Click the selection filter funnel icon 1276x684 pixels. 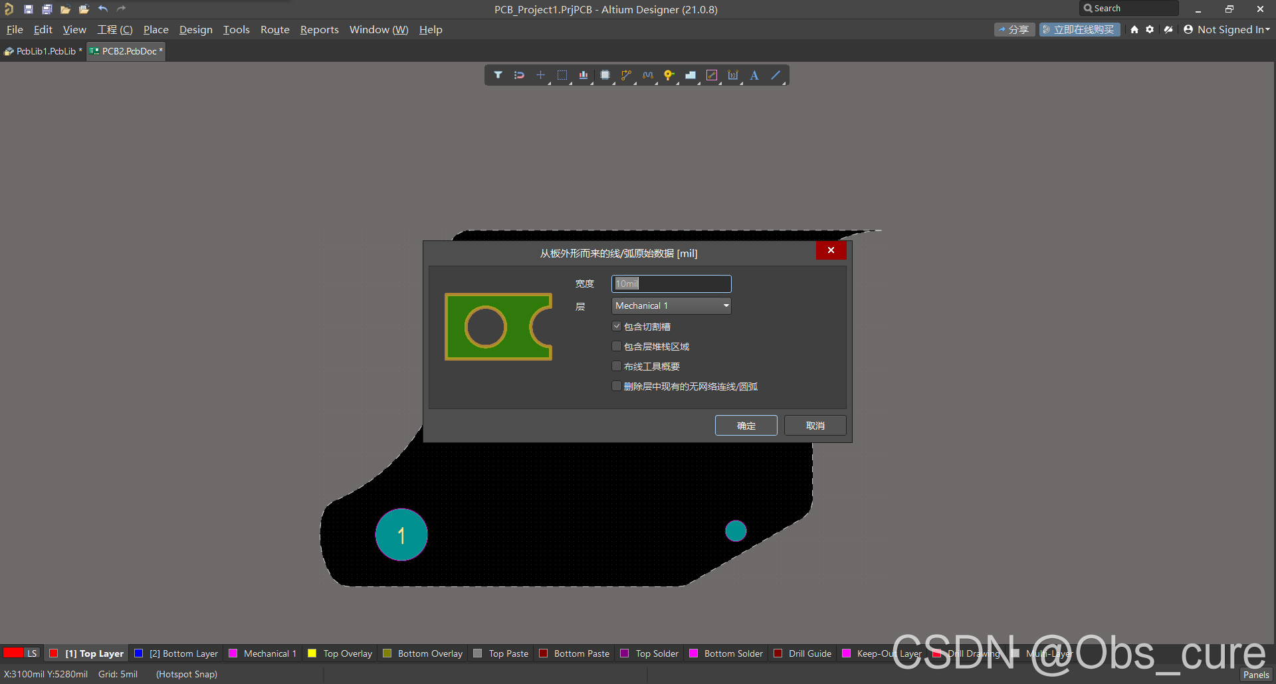498,75
